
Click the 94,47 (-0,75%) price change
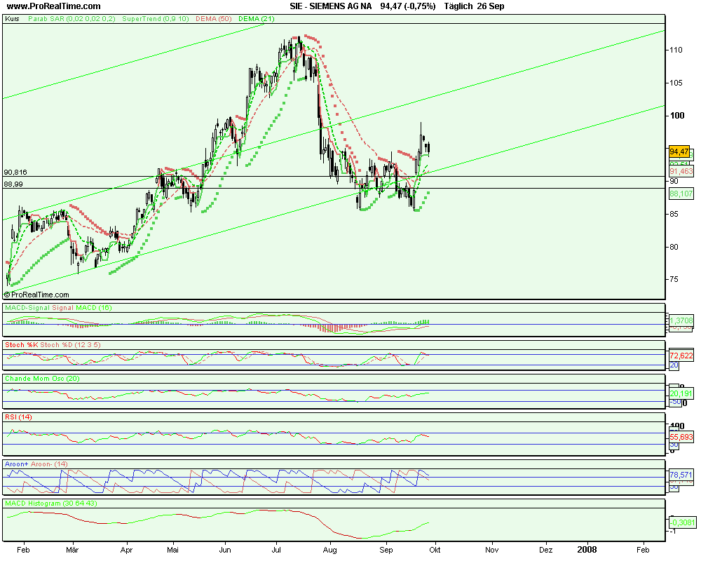408,6
